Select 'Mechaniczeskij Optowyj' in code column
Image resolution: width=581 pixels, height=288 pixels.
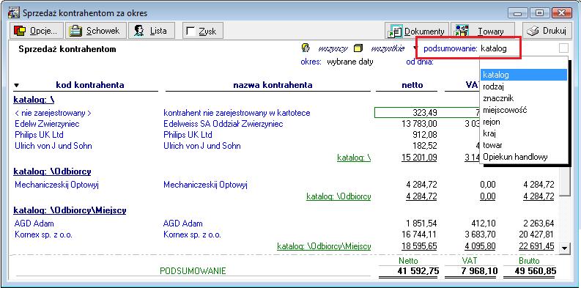pyautogui.click(x=56, y=185)
